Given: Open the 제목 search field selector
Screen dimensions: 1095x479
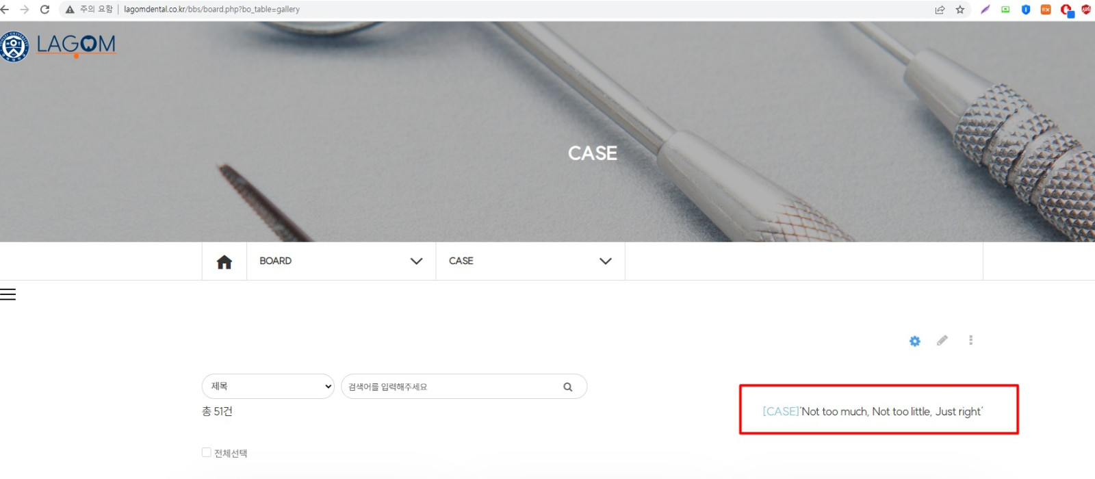Looking at the screenshot, I should coord(268,387).
